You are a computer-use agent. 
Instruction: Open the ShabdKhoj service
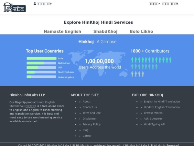coord(105,31)
